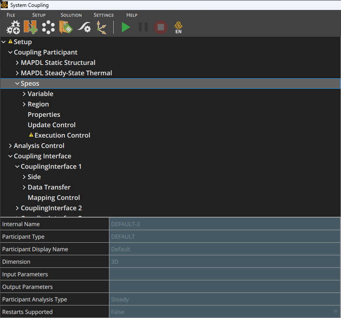Open the Help menu
The width and height of the screenshot is (341, 318).
pos(132,15)
